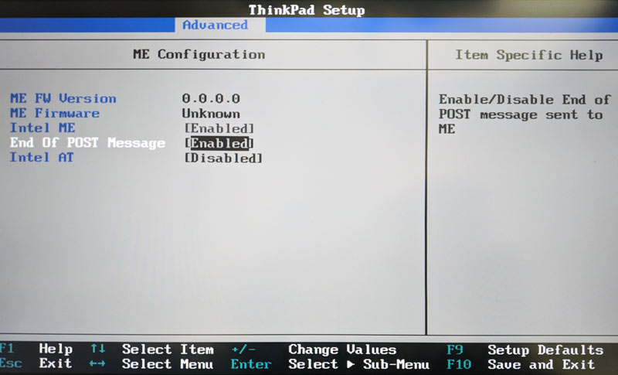Toggle the Intel AT Disabled value

(223, 158)
